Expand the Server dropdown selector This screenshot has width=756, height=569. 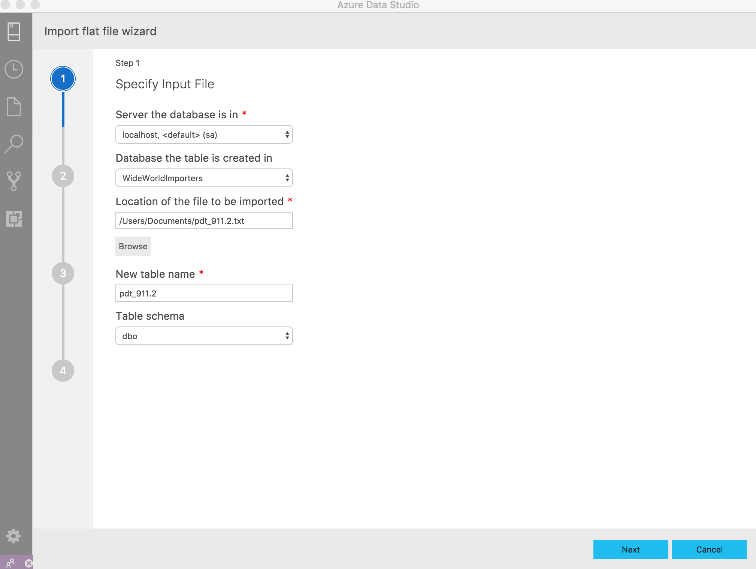286,134
